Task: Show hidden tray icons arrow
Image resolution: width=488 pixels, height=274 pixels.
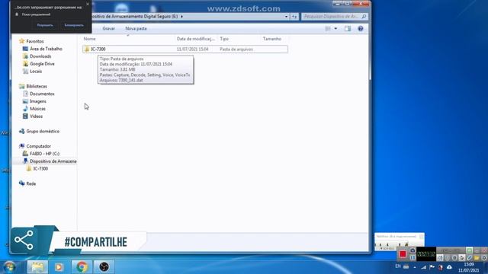Action: coord(415,267)
